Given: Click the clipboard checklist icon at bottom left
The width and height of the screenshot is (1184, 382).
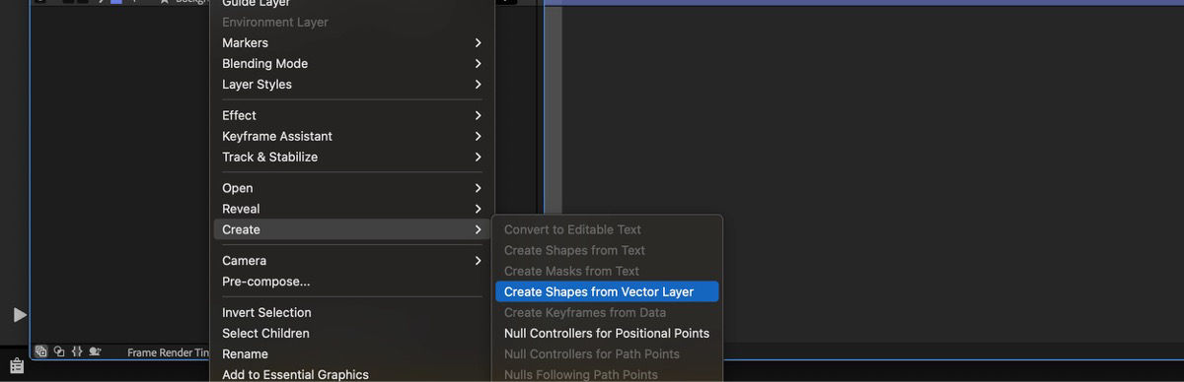Looking at the screenshot, I should click(x=17, y=365).
